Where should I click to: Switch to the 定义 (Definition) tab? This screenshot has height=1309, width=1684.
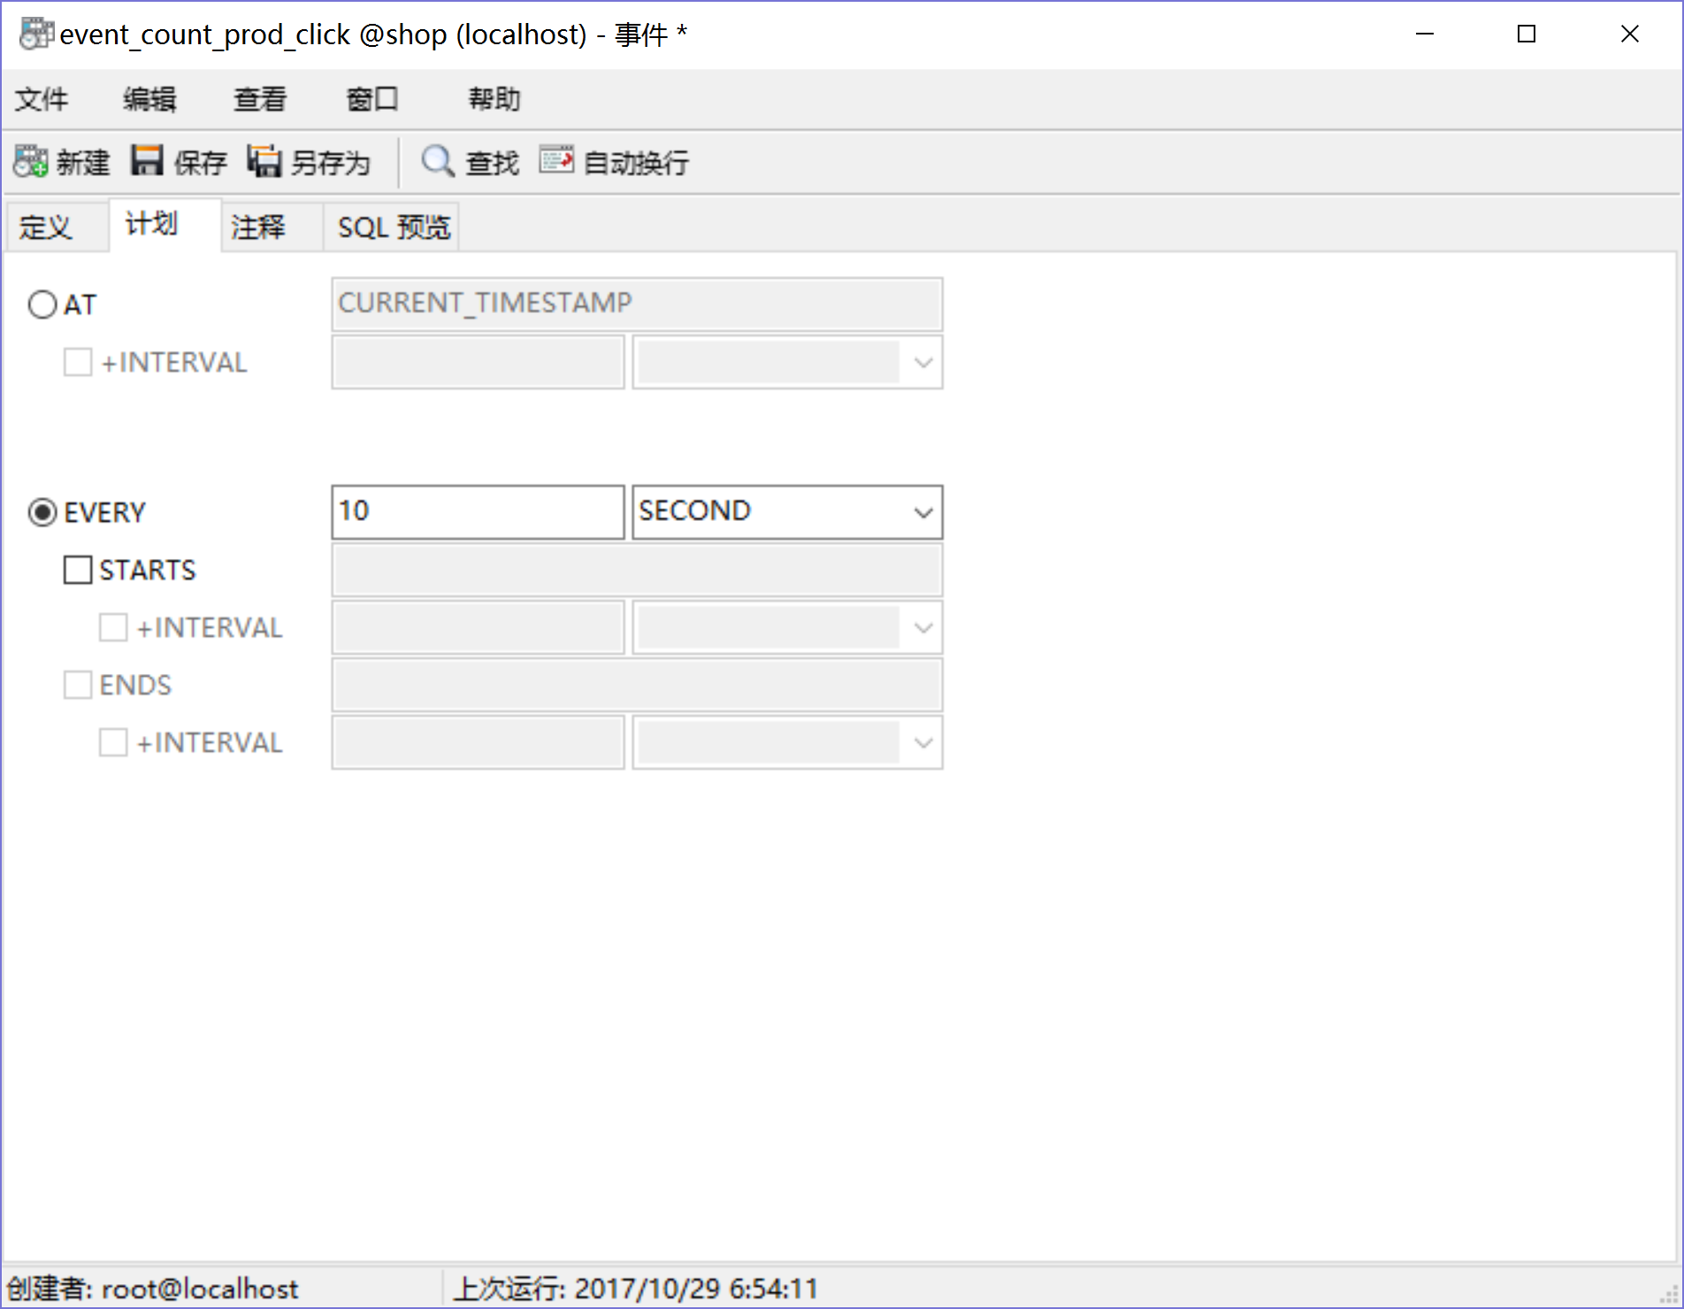57,227
